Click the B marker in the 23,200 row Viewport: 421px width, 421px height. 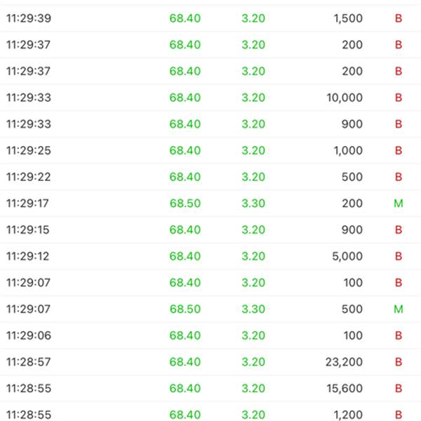point(399,362)
